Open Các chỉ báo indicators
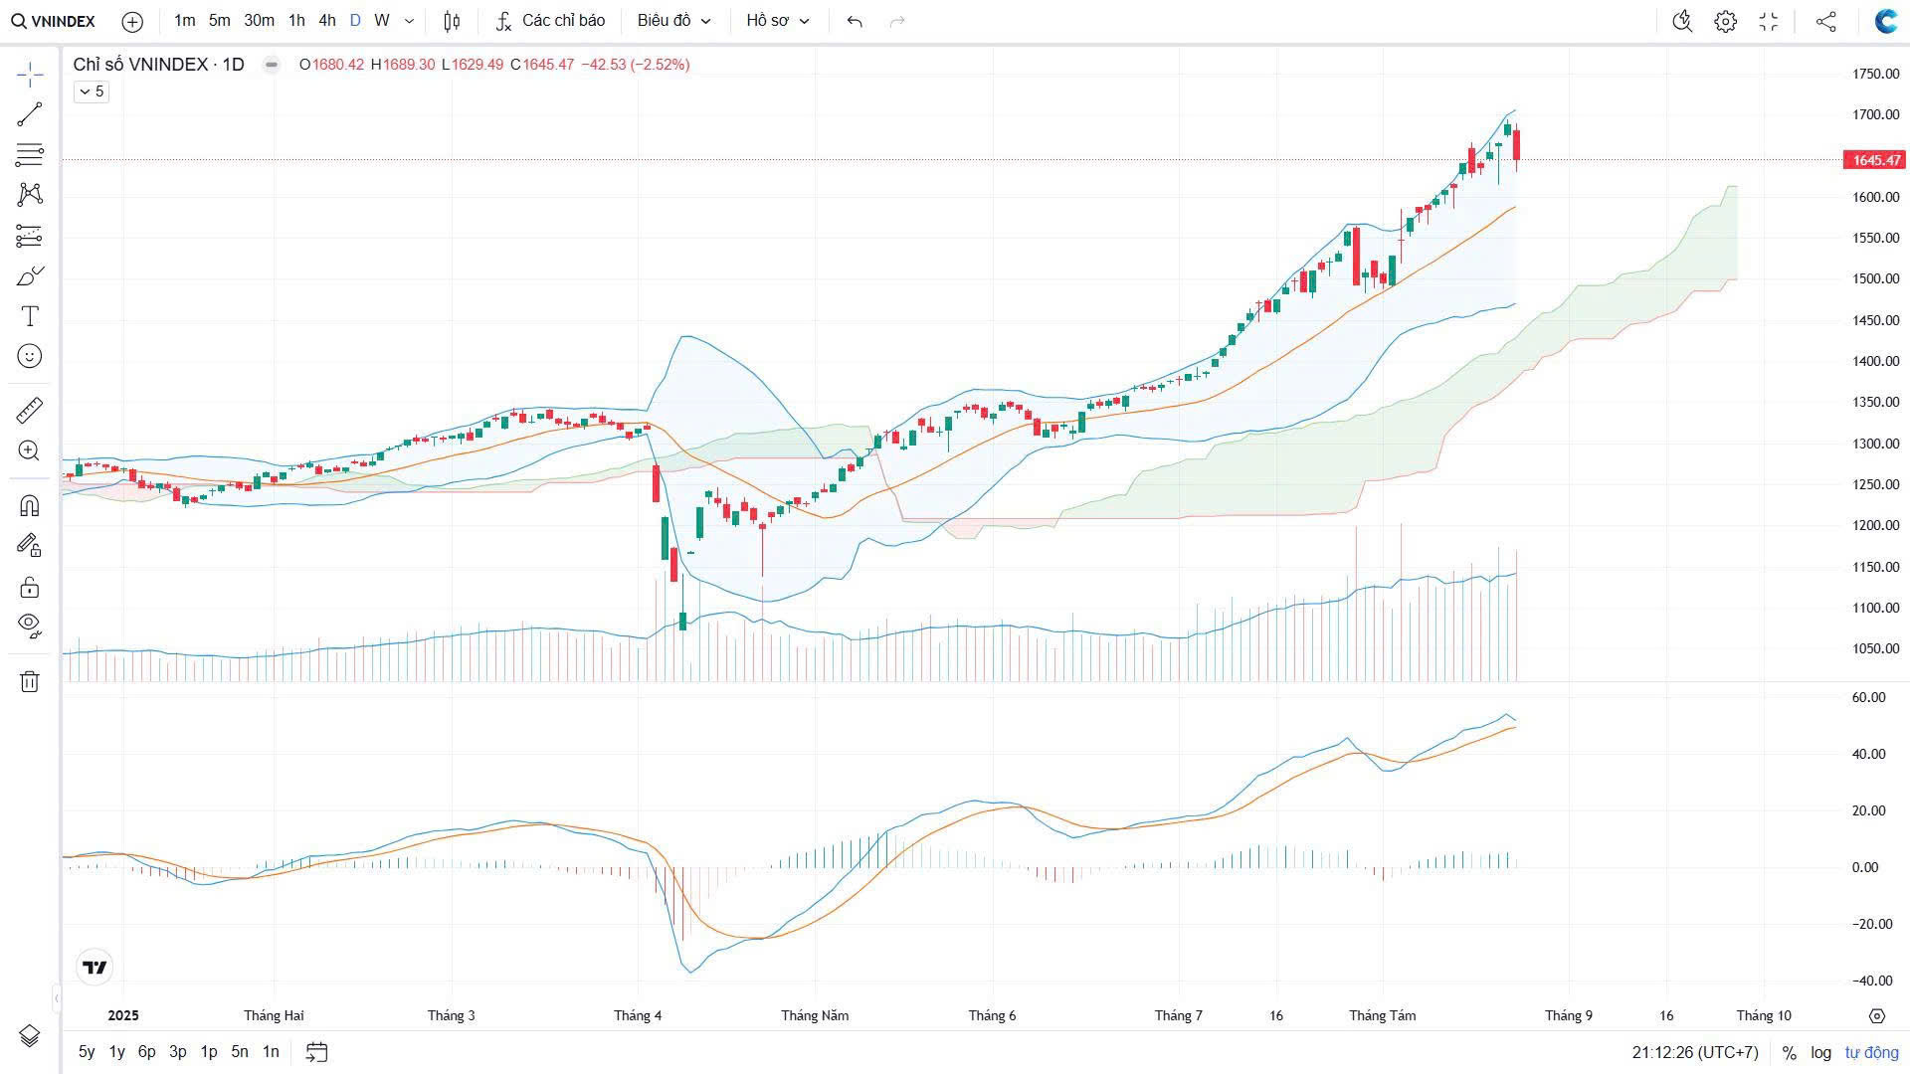Screen dimensions: 1910x1074 click(551, 21)
